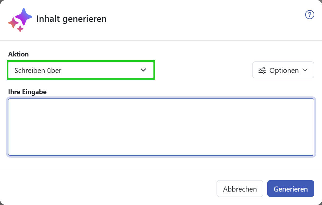Click the large purple star in logo
The height and width of the screenshot is (205, 322).
(24, 17)
